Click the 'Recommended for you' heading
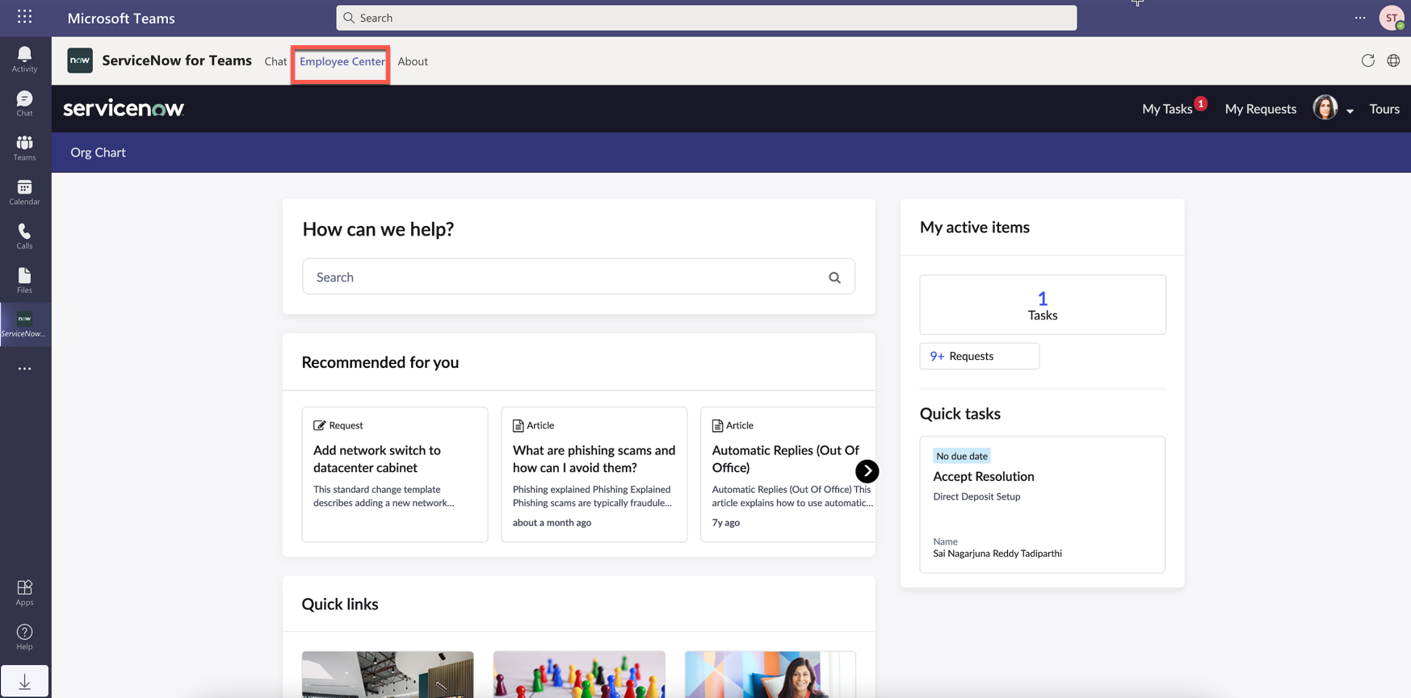 [x=380, y=362]
